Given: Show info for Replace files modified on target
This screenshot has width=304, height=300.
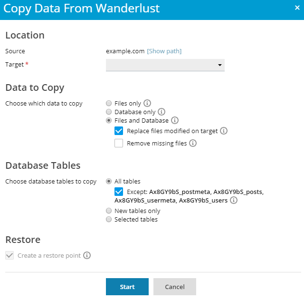Looking at the screenshot, I should click(224, 131).
